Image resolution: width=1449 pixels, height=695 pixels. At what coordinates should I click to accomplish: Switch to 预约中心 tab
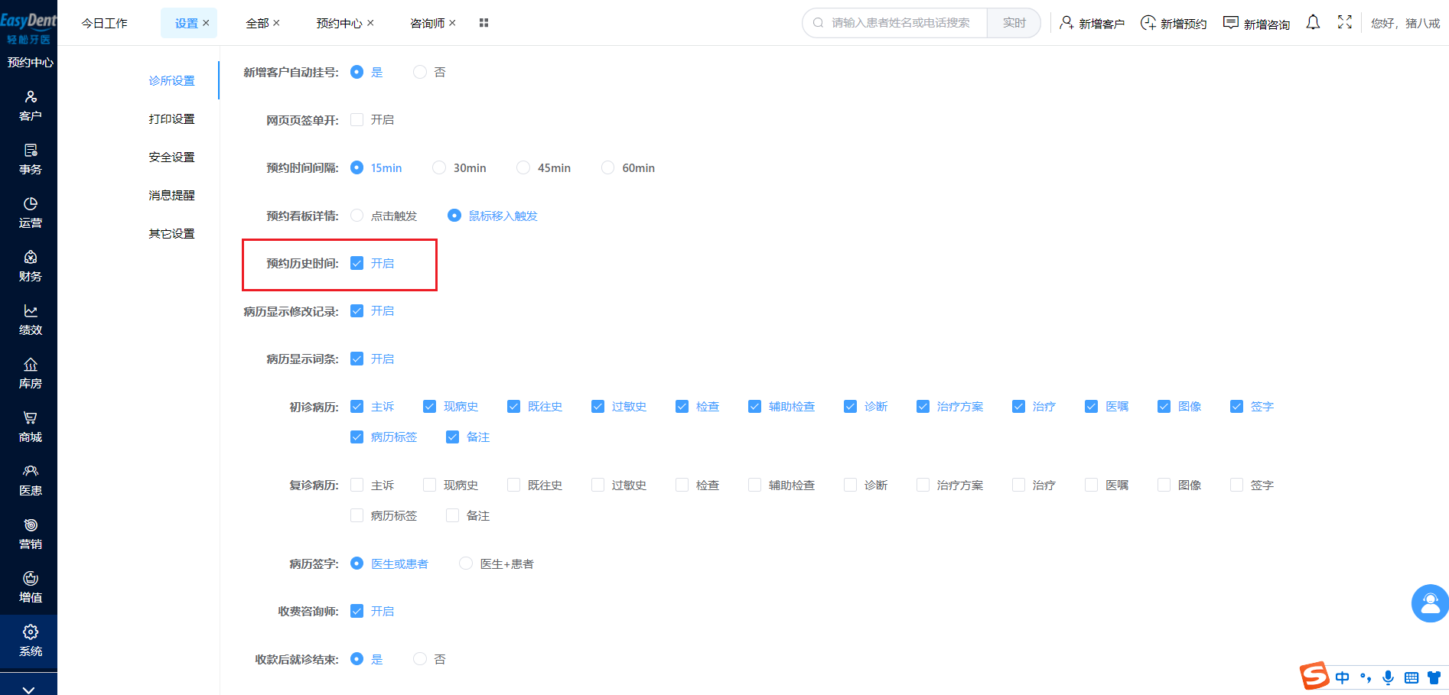[x=339, y=23]
